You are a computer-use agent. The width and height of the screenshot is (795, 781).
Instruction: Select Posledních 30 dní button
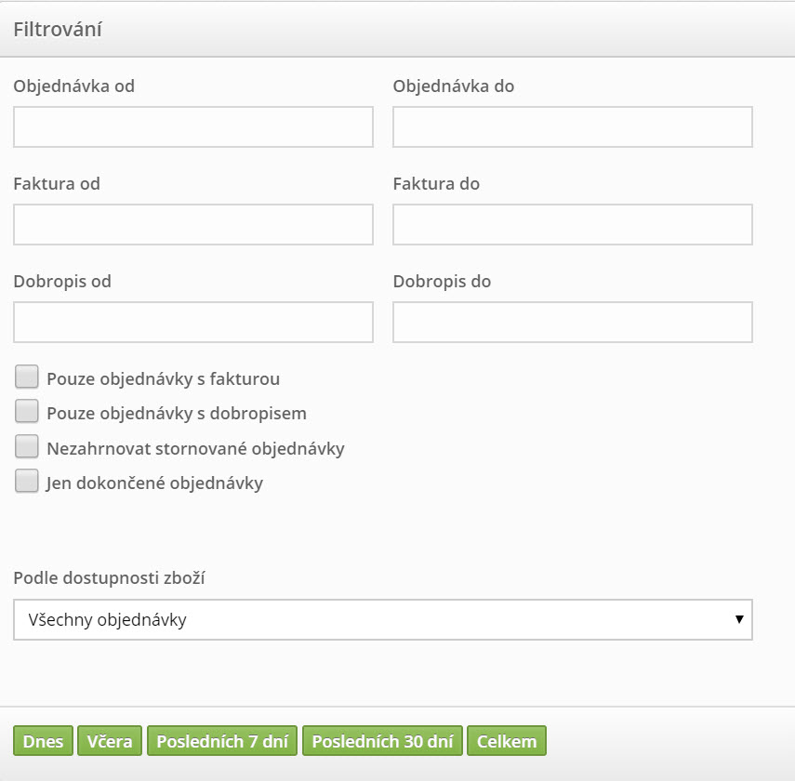(x=382, y=741)
